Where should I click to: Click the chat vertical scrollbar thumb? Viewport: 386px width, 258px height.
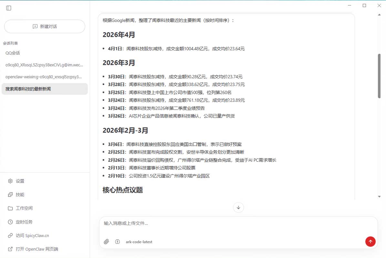point(379,76)
